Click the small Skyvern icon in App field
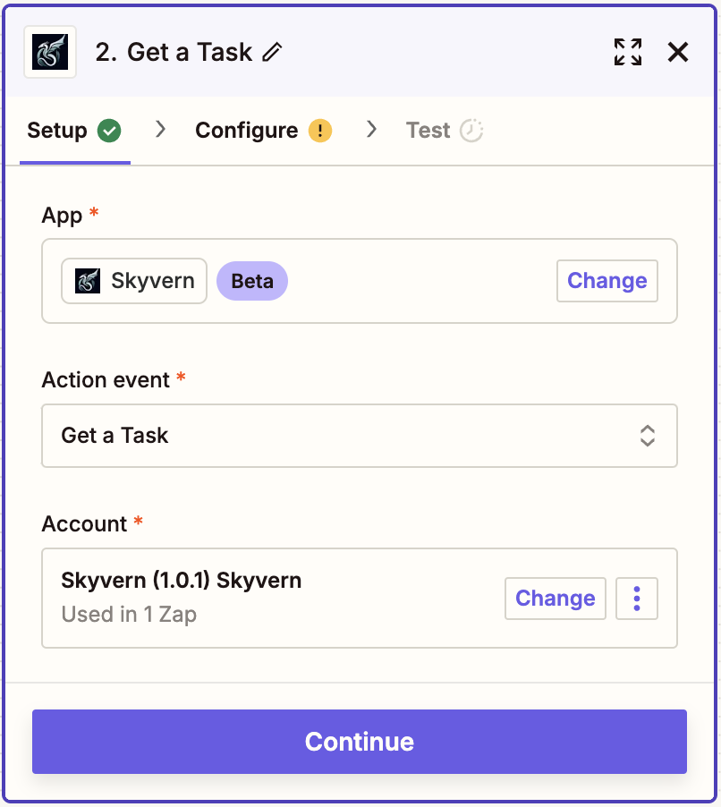 (x=88, y=281)
